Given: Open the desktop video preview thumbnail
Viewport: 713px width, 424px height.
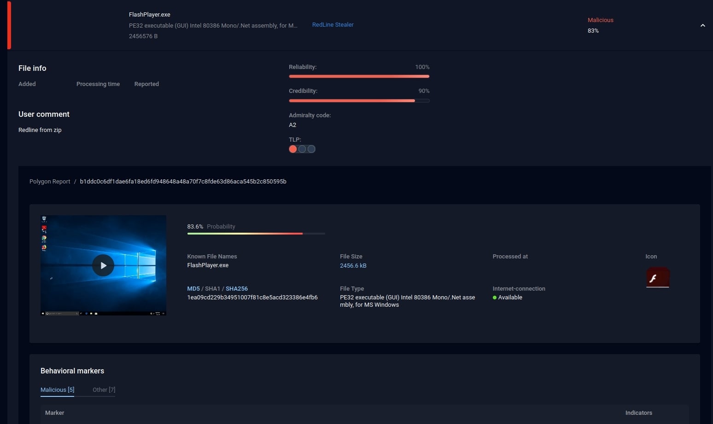Looking at the screenshot, I should click(103, 265).
